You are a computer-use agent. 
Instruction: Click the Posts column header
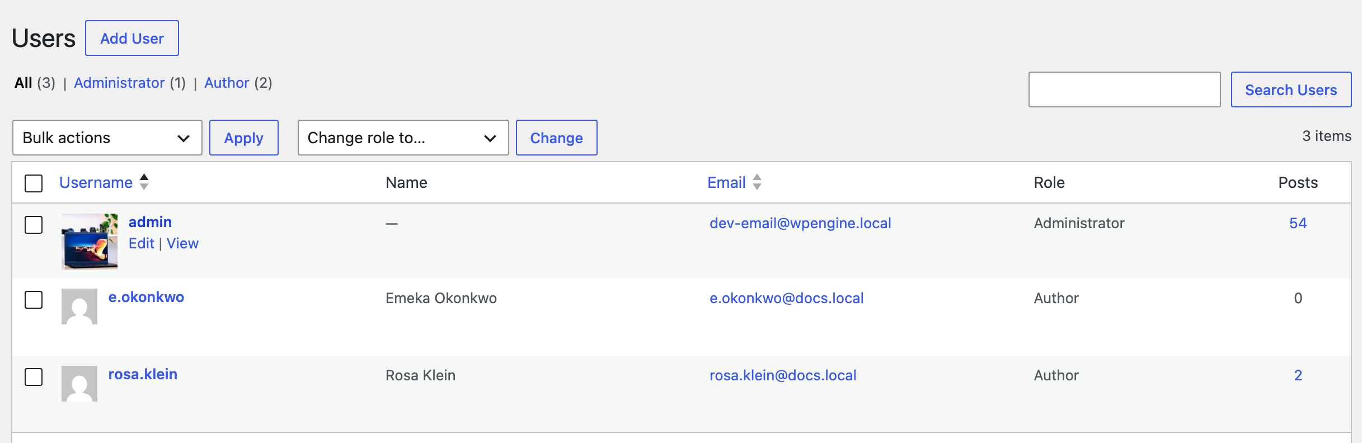(1298, 182)
